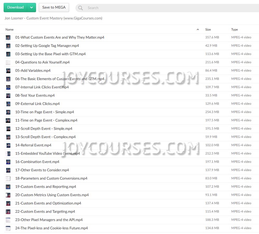Click the green Download button
The image size is (259, 234).
tap(15, 8)
